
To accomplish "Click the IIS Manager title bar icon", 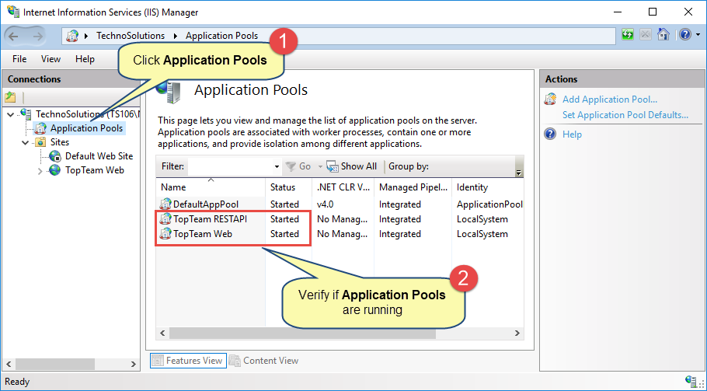I will point(13,12).
